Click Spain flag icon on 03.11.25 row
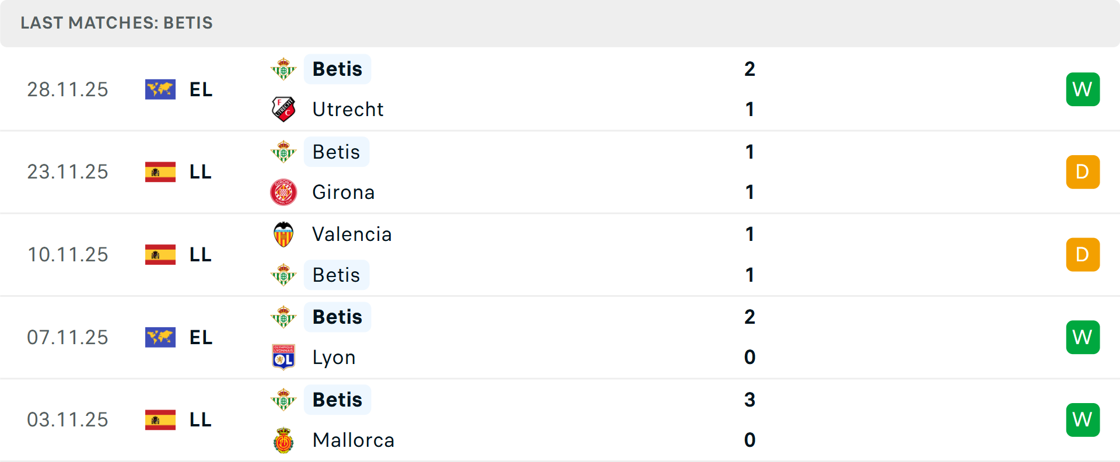 click(x=160, y=420)
